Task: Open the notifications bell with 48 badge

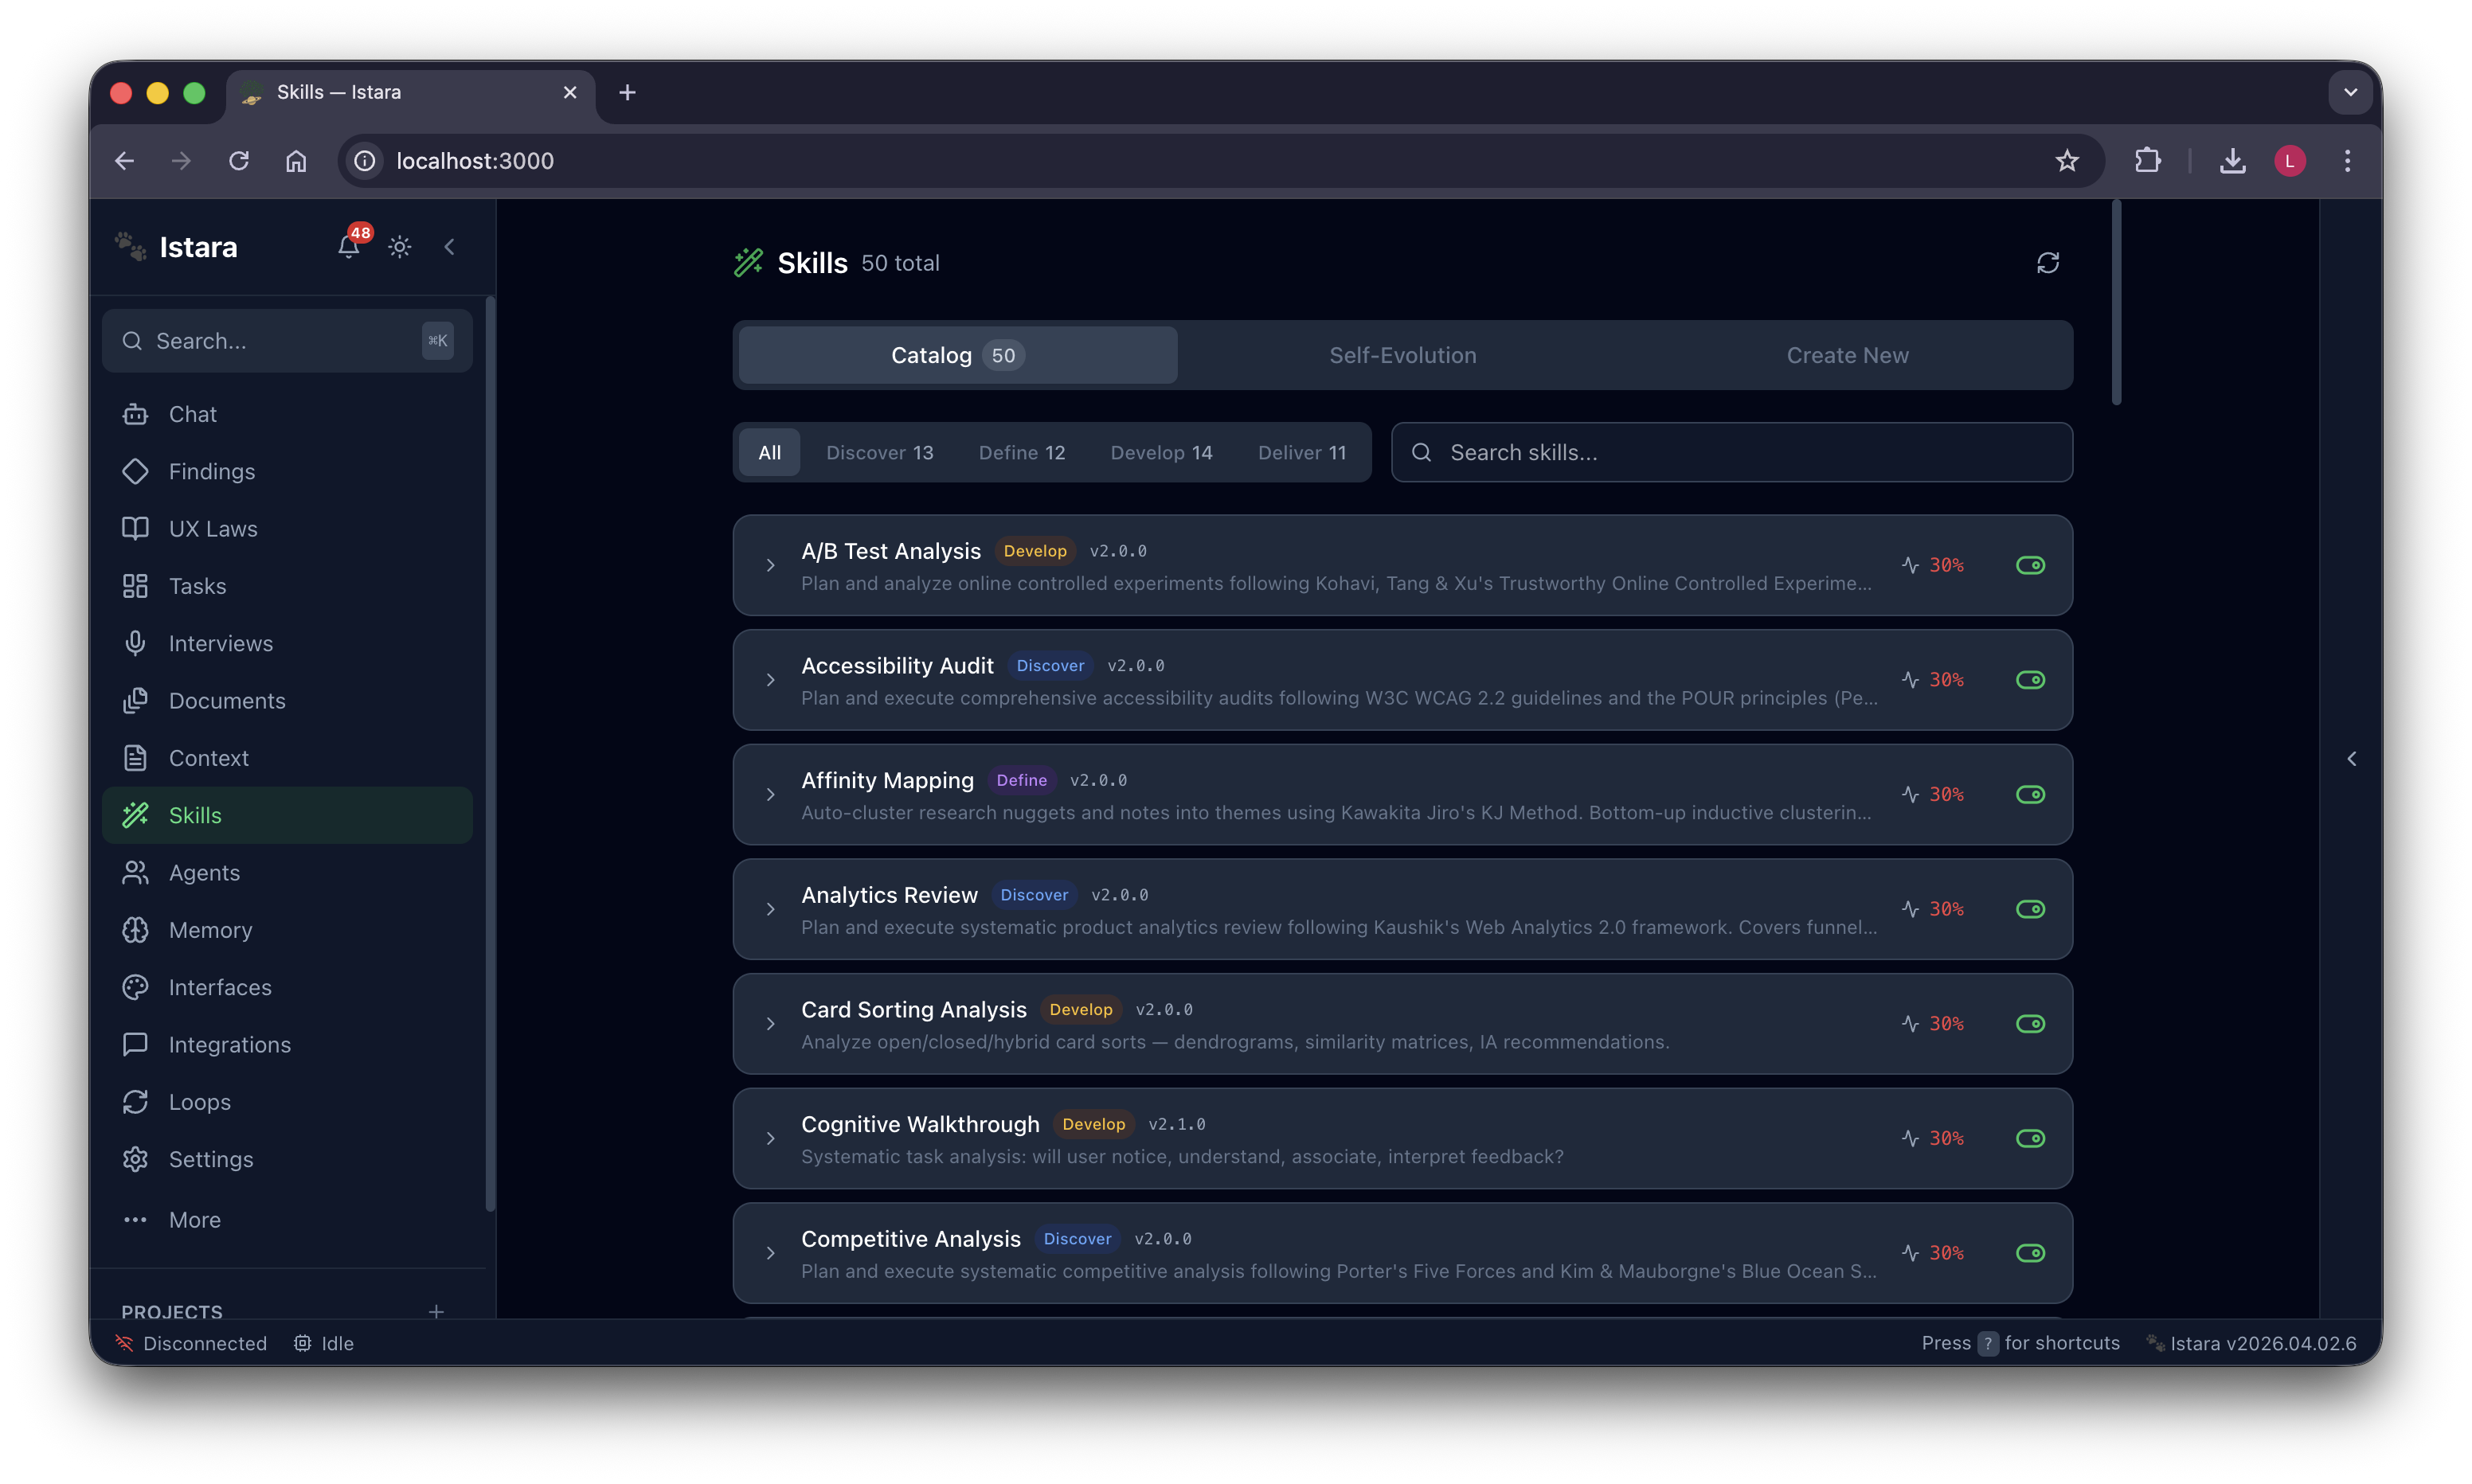Action: click(348, 246)
